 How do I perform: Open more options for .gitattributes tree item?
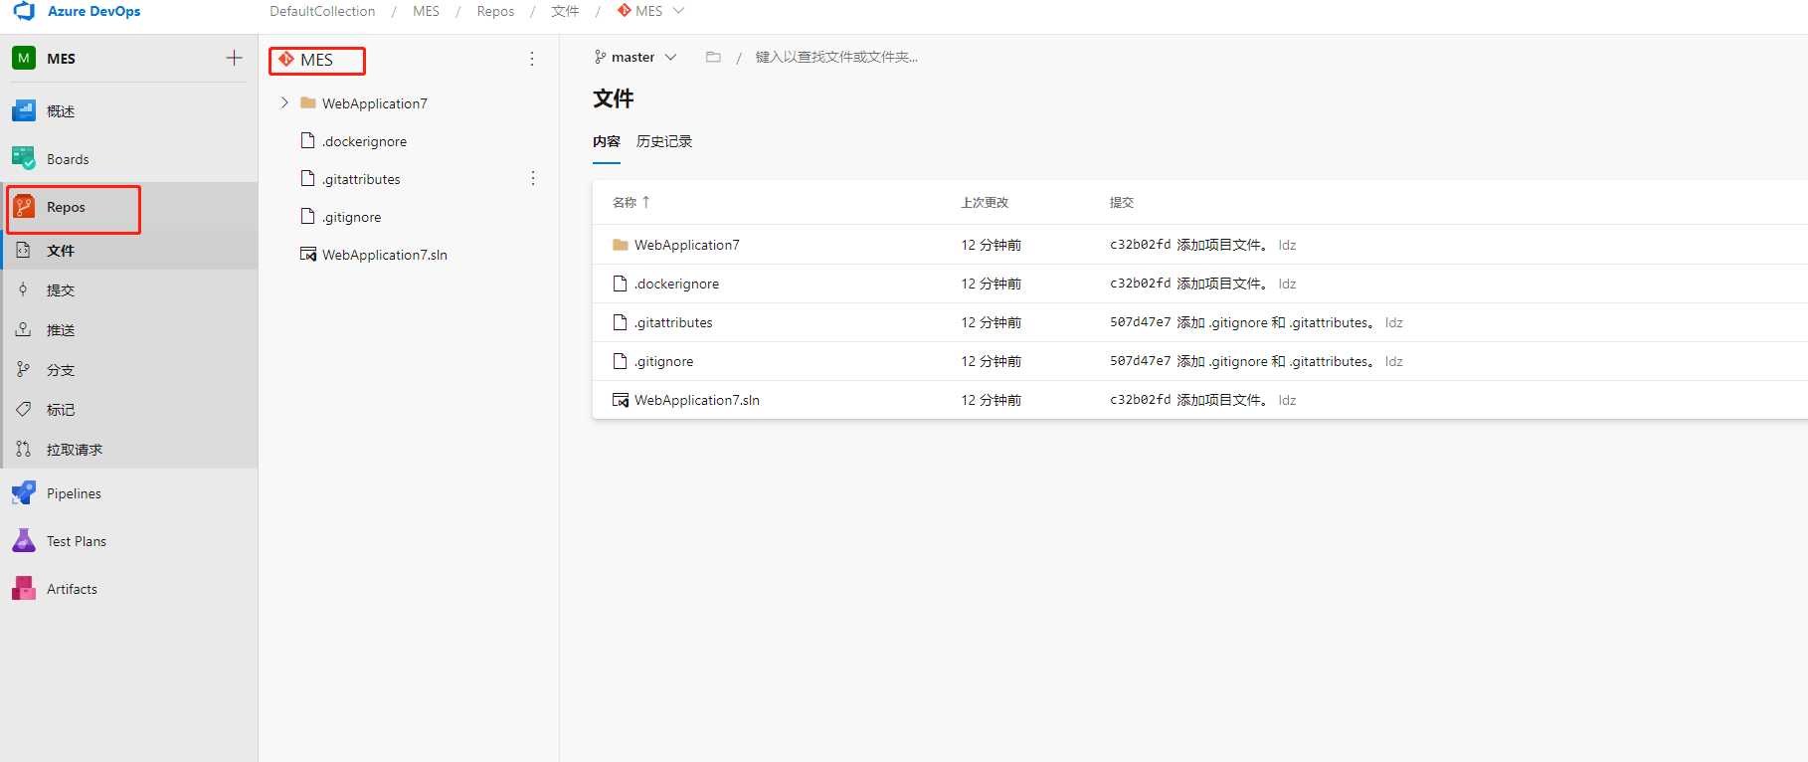tap(533, 179)
